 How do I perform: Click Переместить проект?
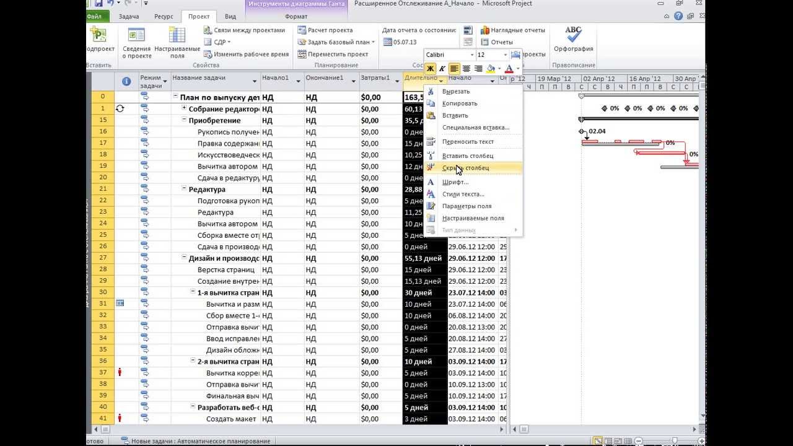333,54
